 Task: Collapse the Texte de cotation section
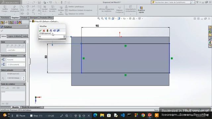click(24, 84)
